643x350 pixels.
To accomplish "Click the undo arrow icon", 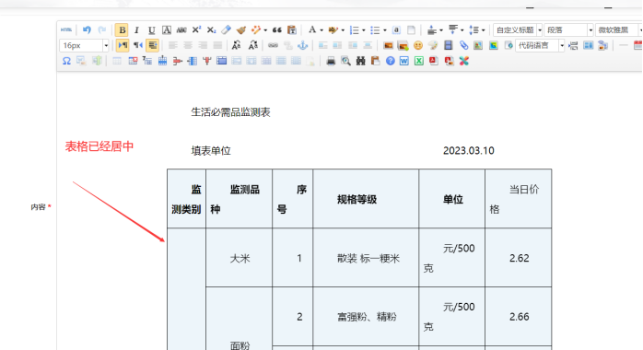I will click(x=87, y=29).
